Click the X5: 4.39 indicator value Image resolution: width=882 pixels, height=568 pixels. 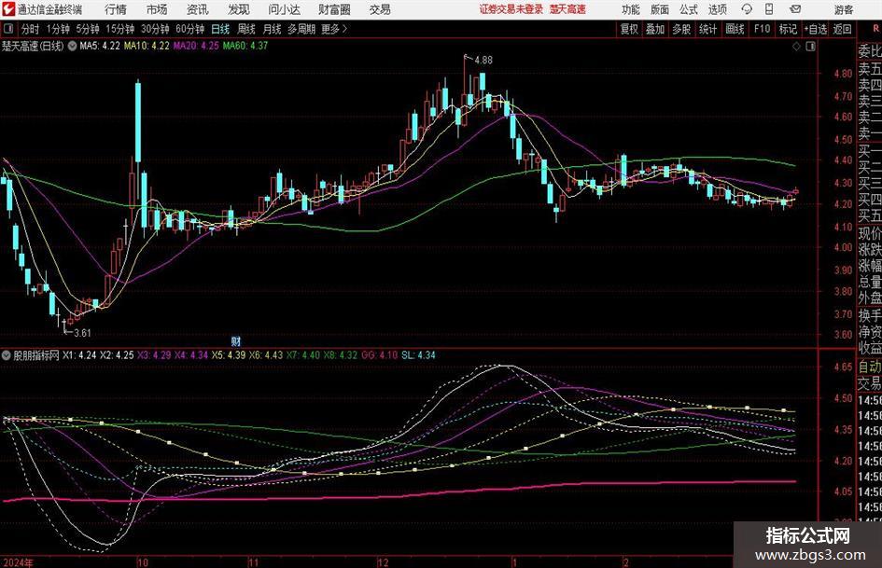click(229, 355)
